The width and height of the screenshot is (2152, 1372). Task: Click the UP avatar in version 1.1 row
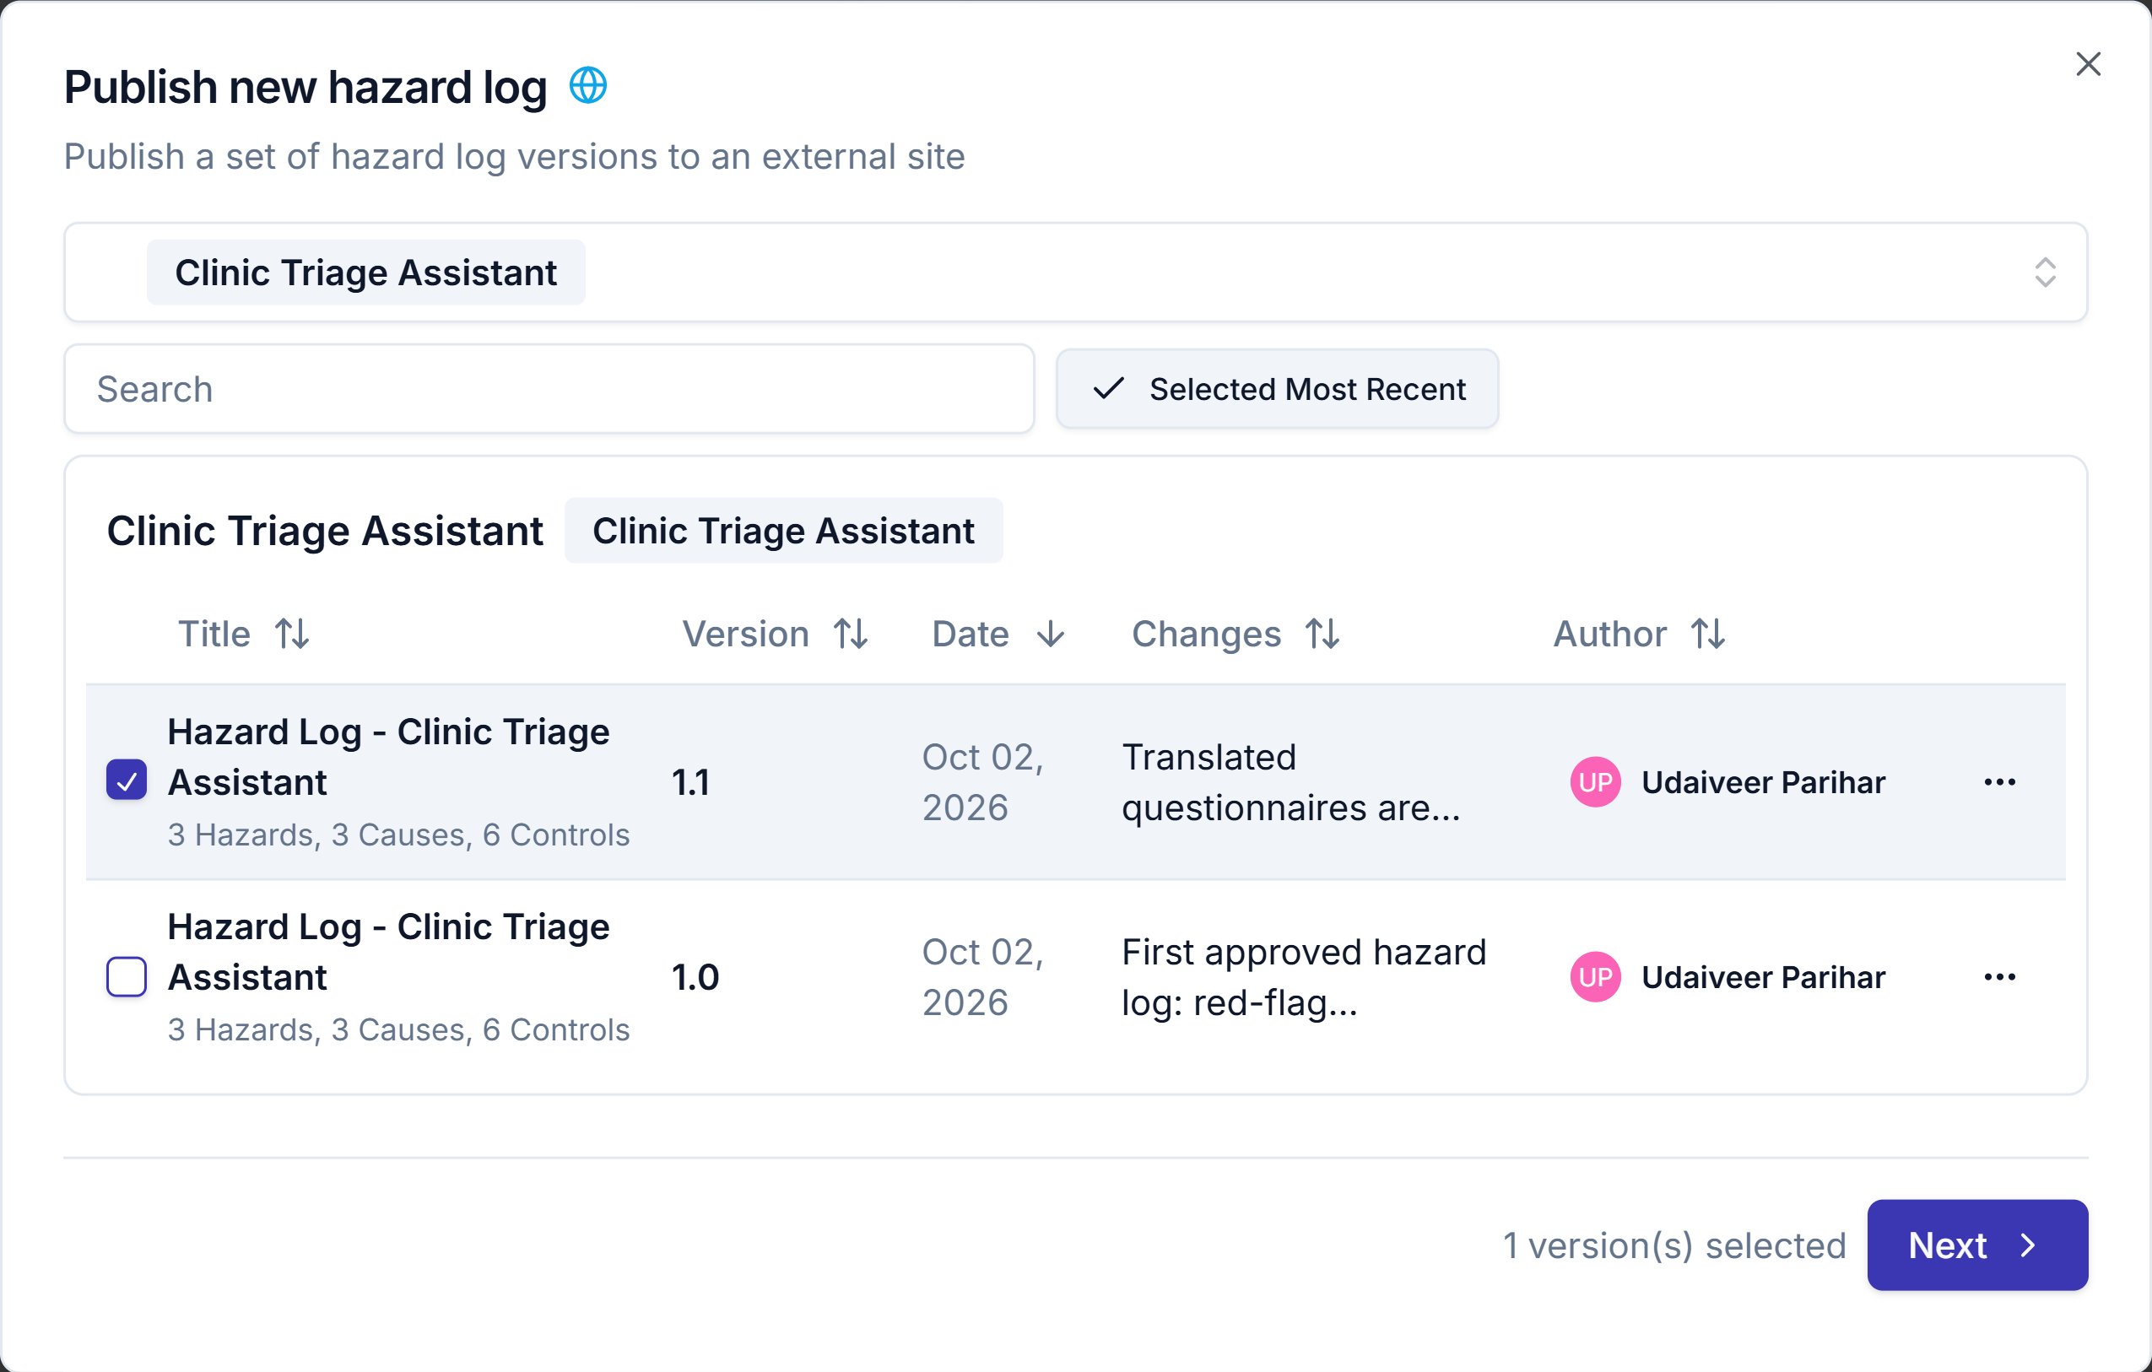pyautogui.click(x=1595, y=782)
